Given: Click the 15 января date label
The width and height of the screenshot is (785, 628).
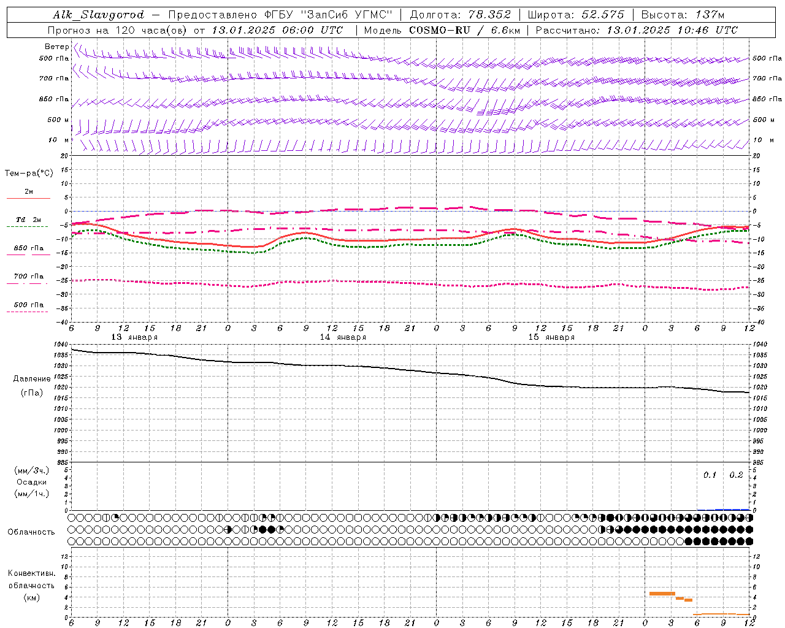Looking at the screenshot, I should [x=551, y=337].
